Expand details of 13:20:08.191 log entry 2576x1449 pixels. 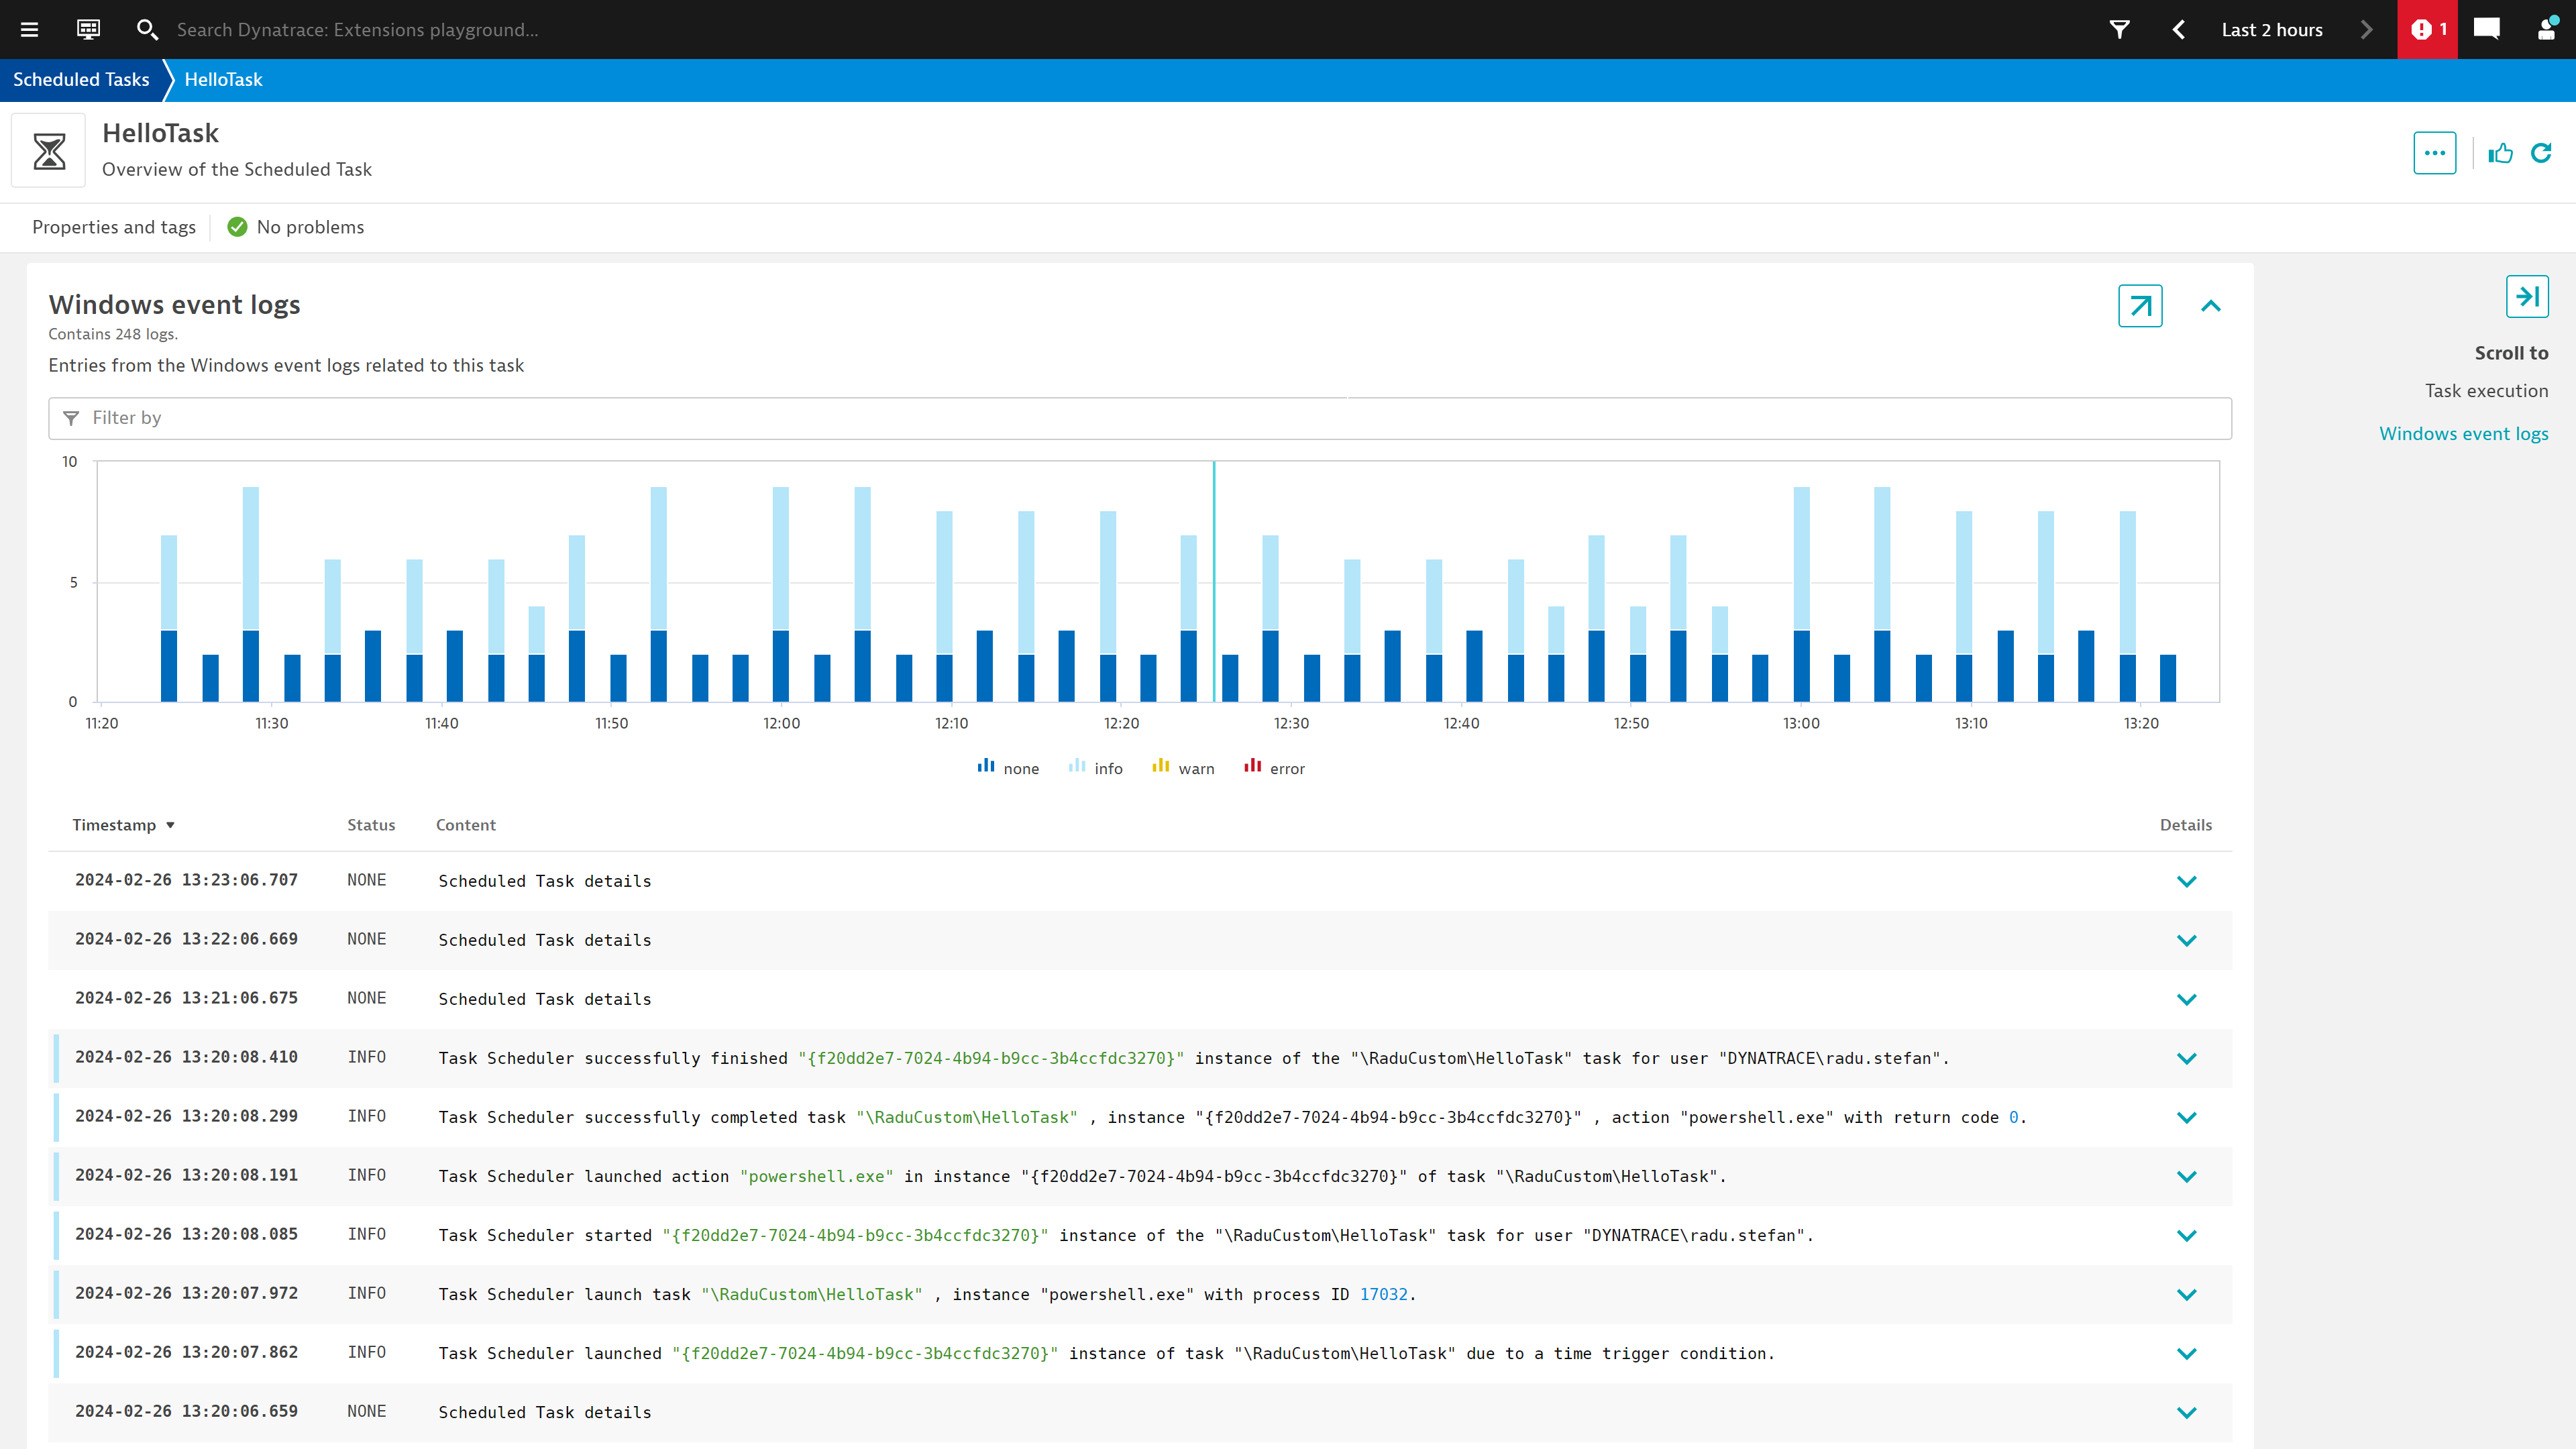pos(2187,1176)
